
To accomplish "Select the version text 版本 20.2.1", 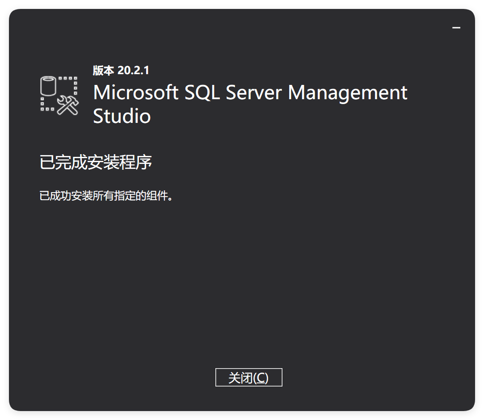I will tap(121, 70).
